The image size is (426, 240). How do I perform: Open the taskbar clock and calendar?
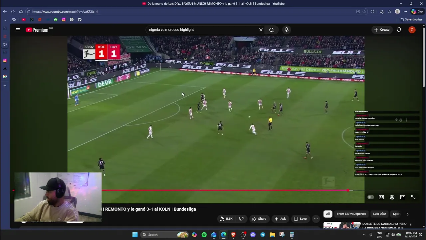coord(411,235)
